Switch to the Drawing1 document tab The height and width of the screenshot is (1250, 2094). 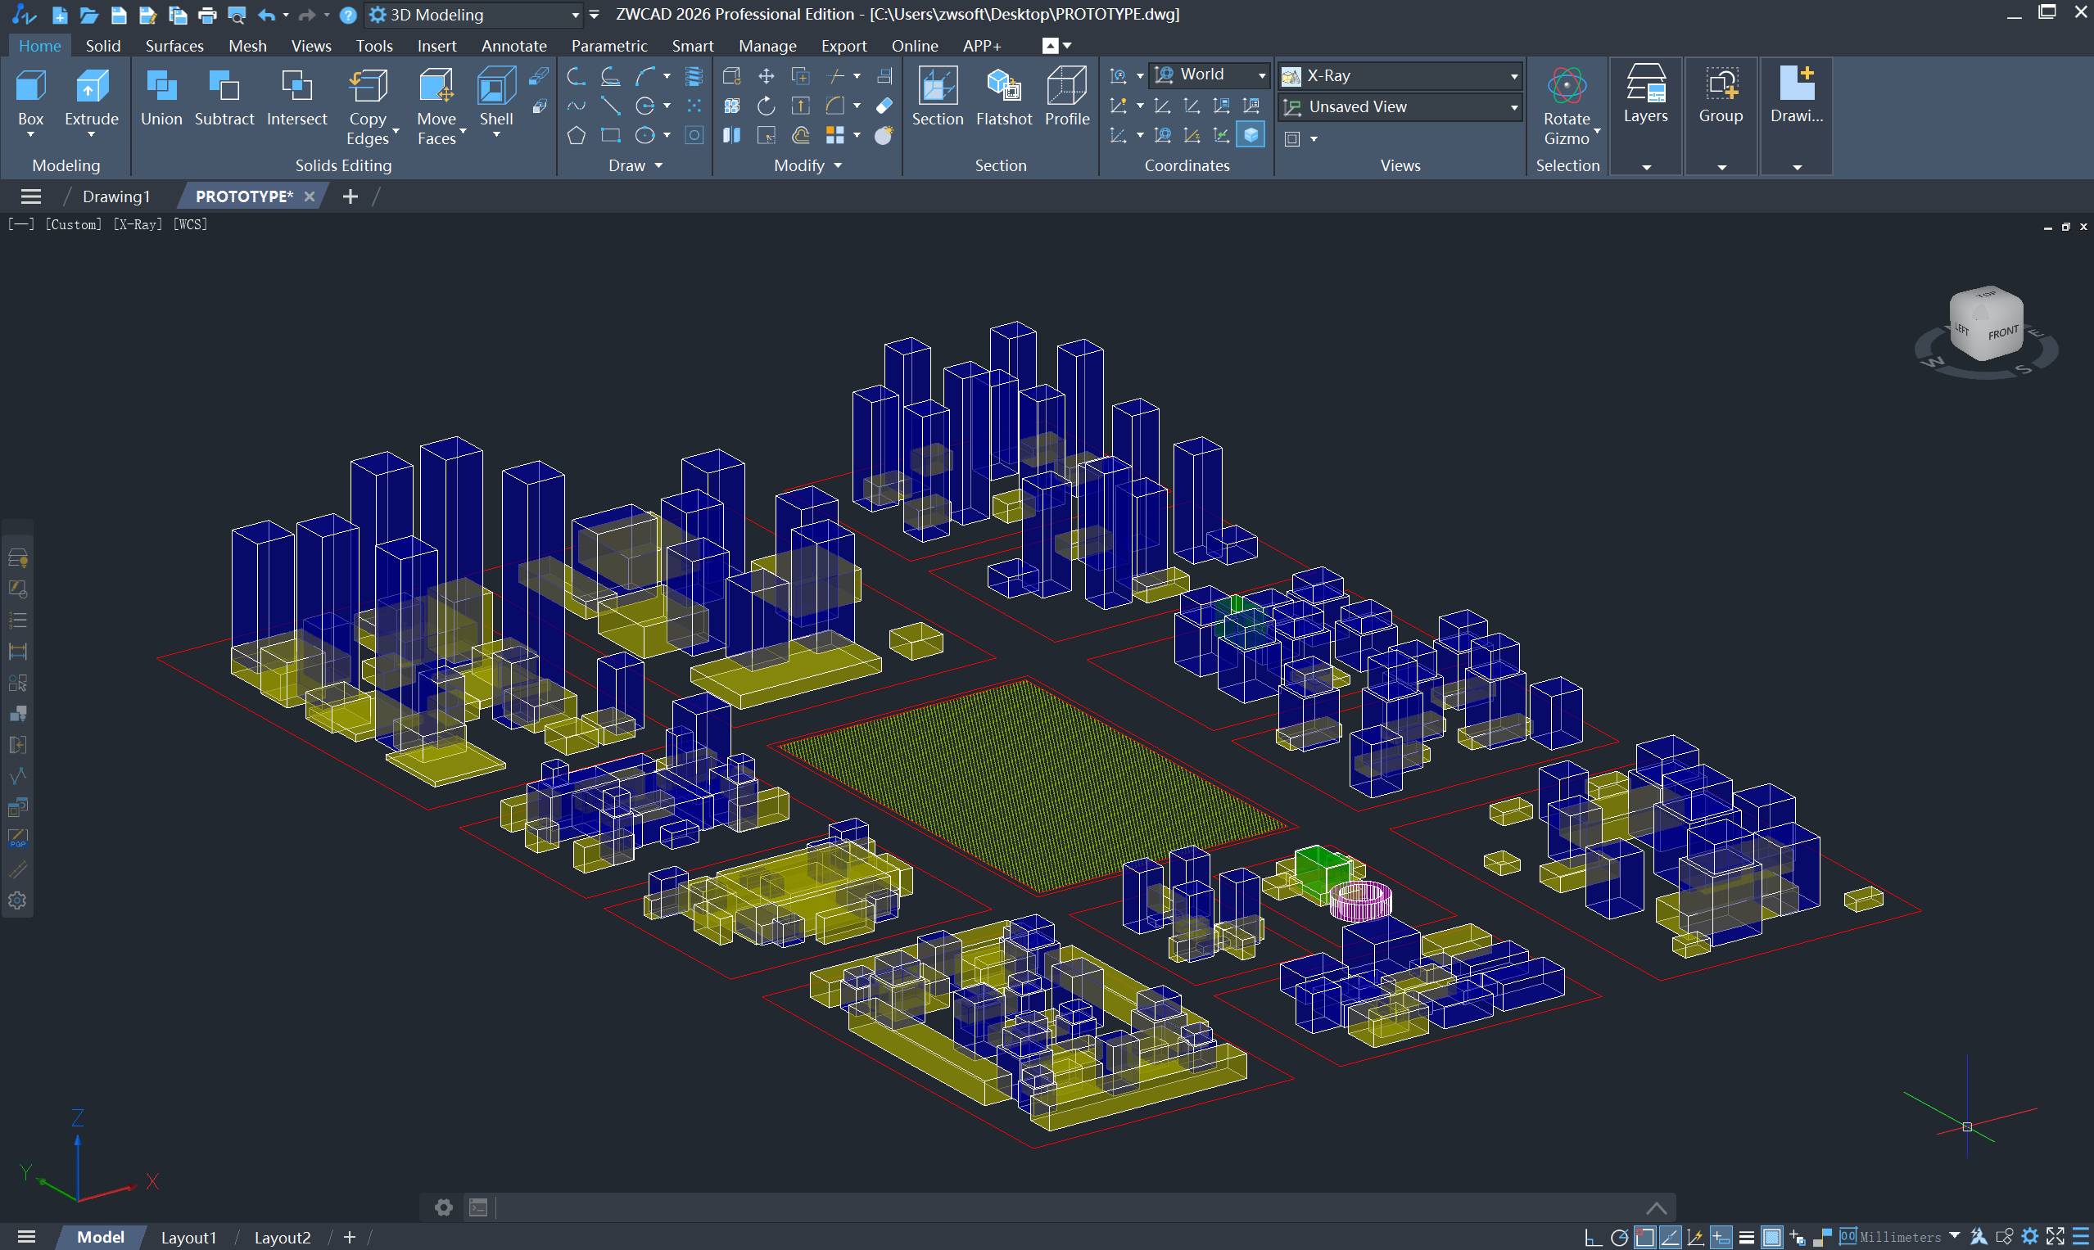coord(116,196)
